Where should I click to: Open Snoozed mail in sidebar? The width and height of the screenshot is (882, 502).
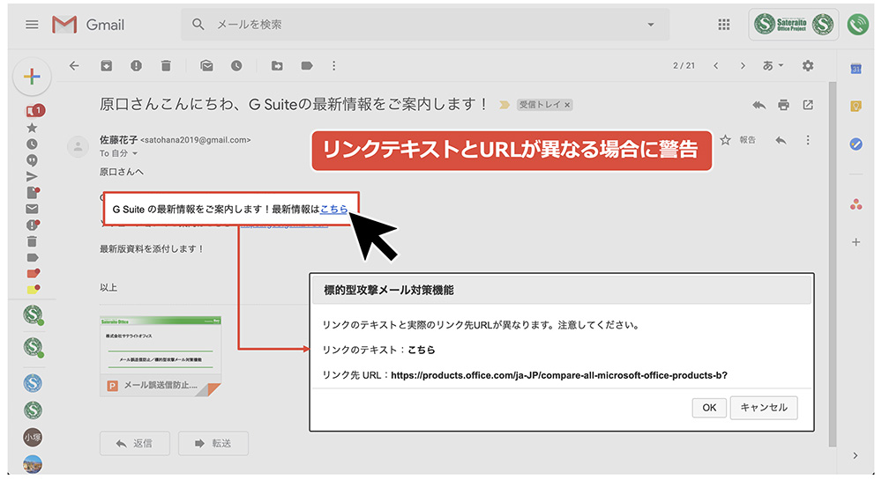pos(32,144)
